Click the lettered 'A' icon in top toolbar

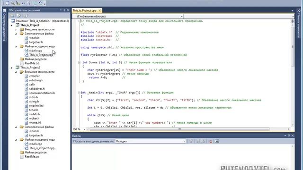(23, 3)
